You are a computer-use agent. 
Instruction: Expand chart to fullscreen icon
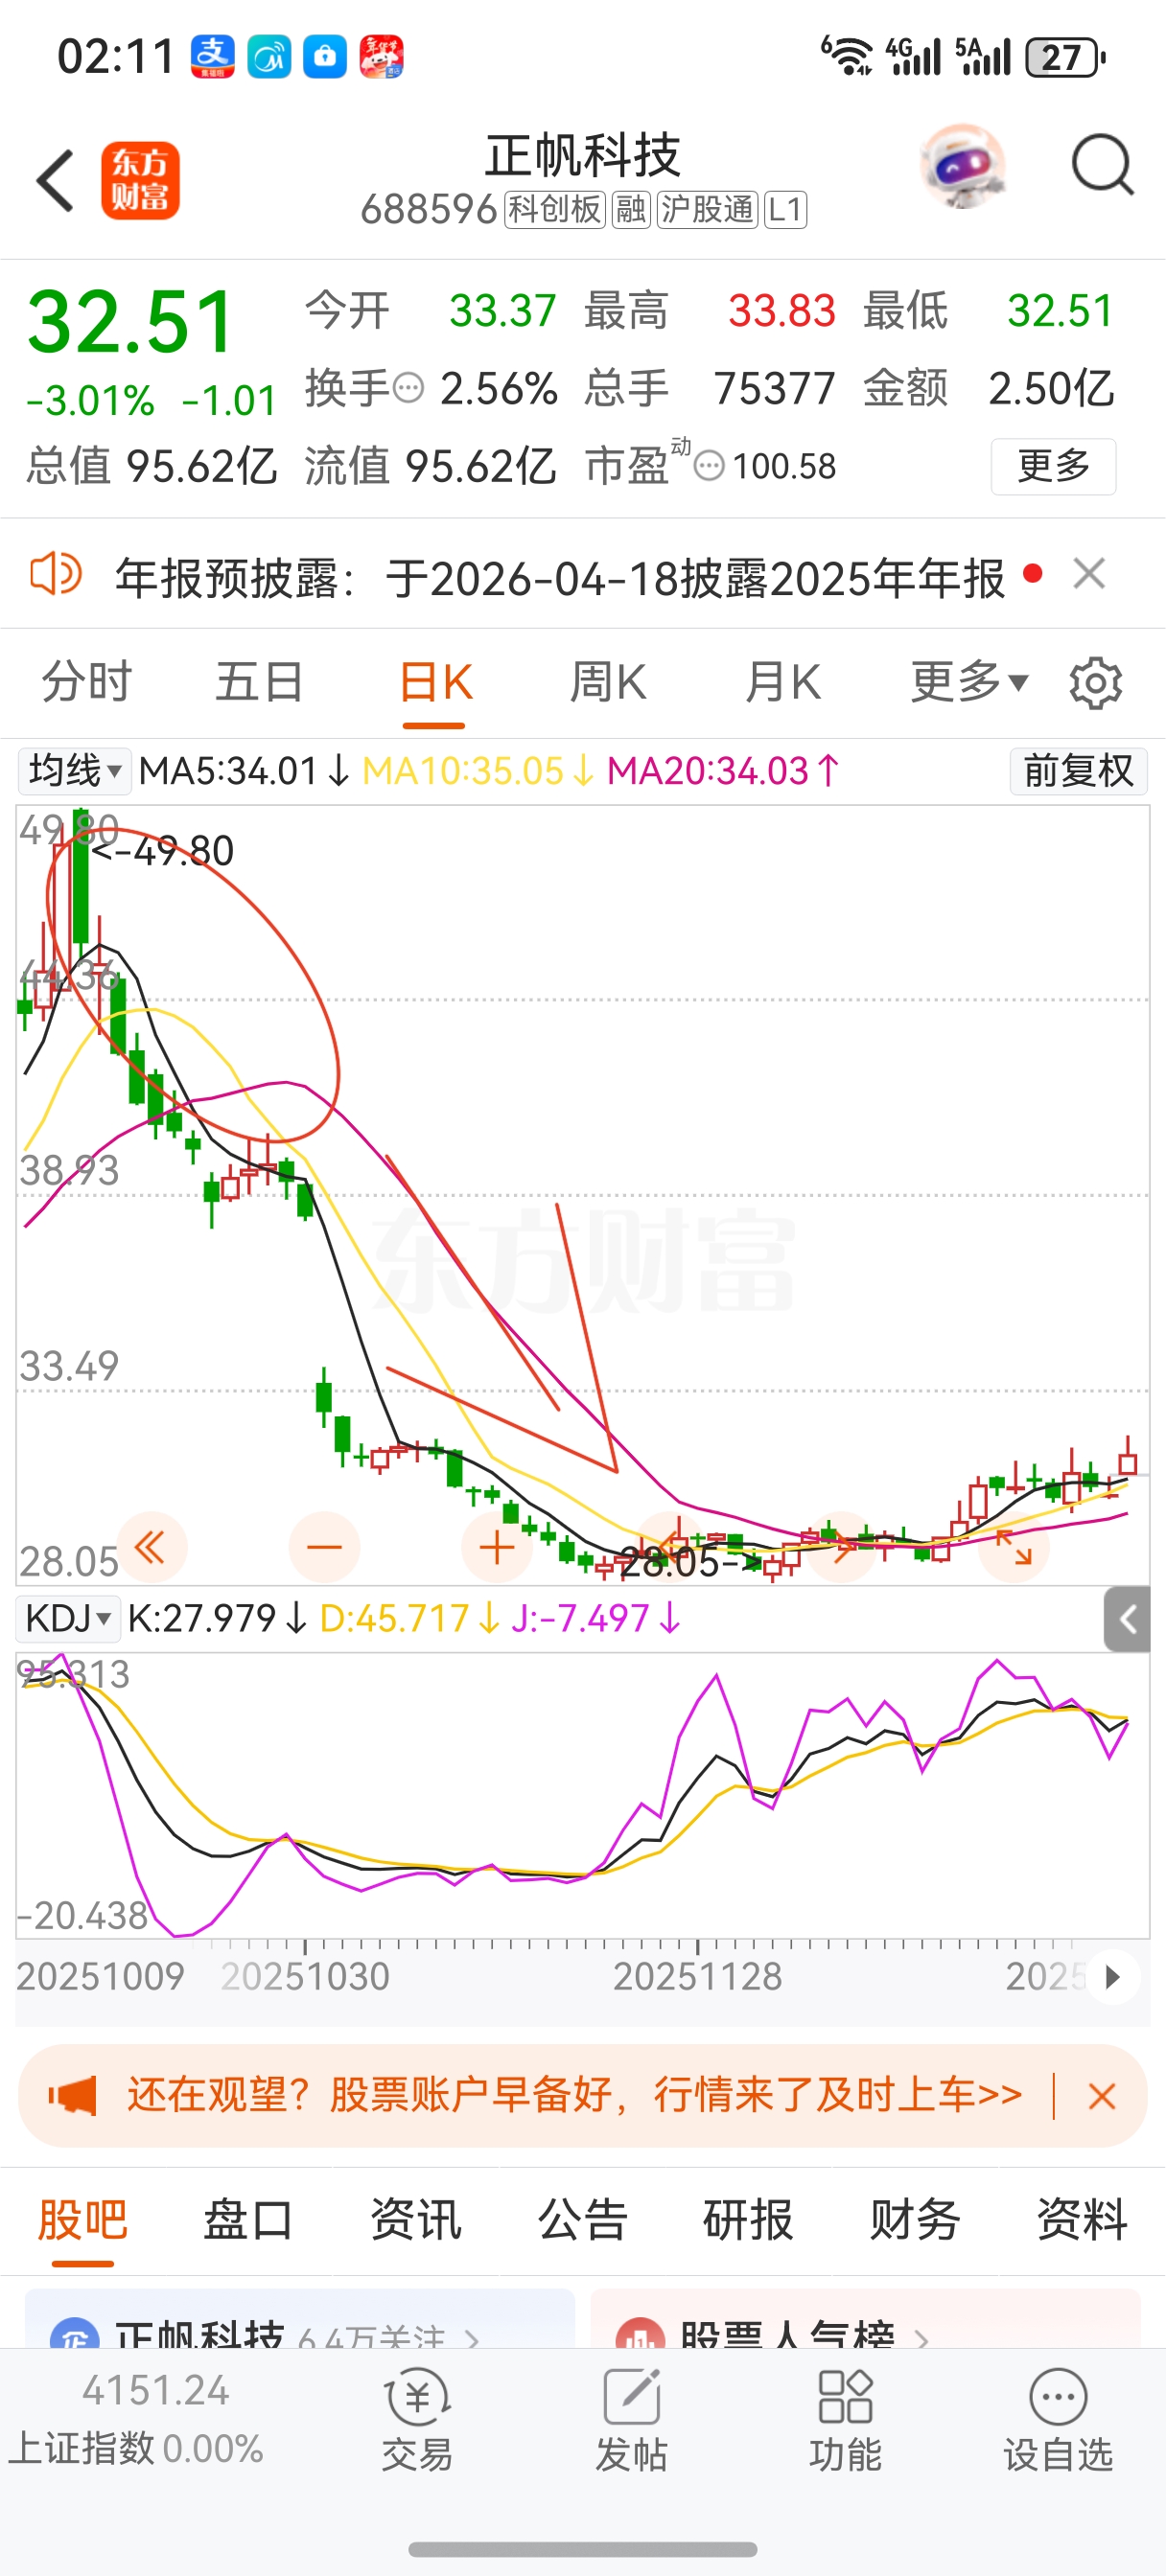tap(1014, 1548)
